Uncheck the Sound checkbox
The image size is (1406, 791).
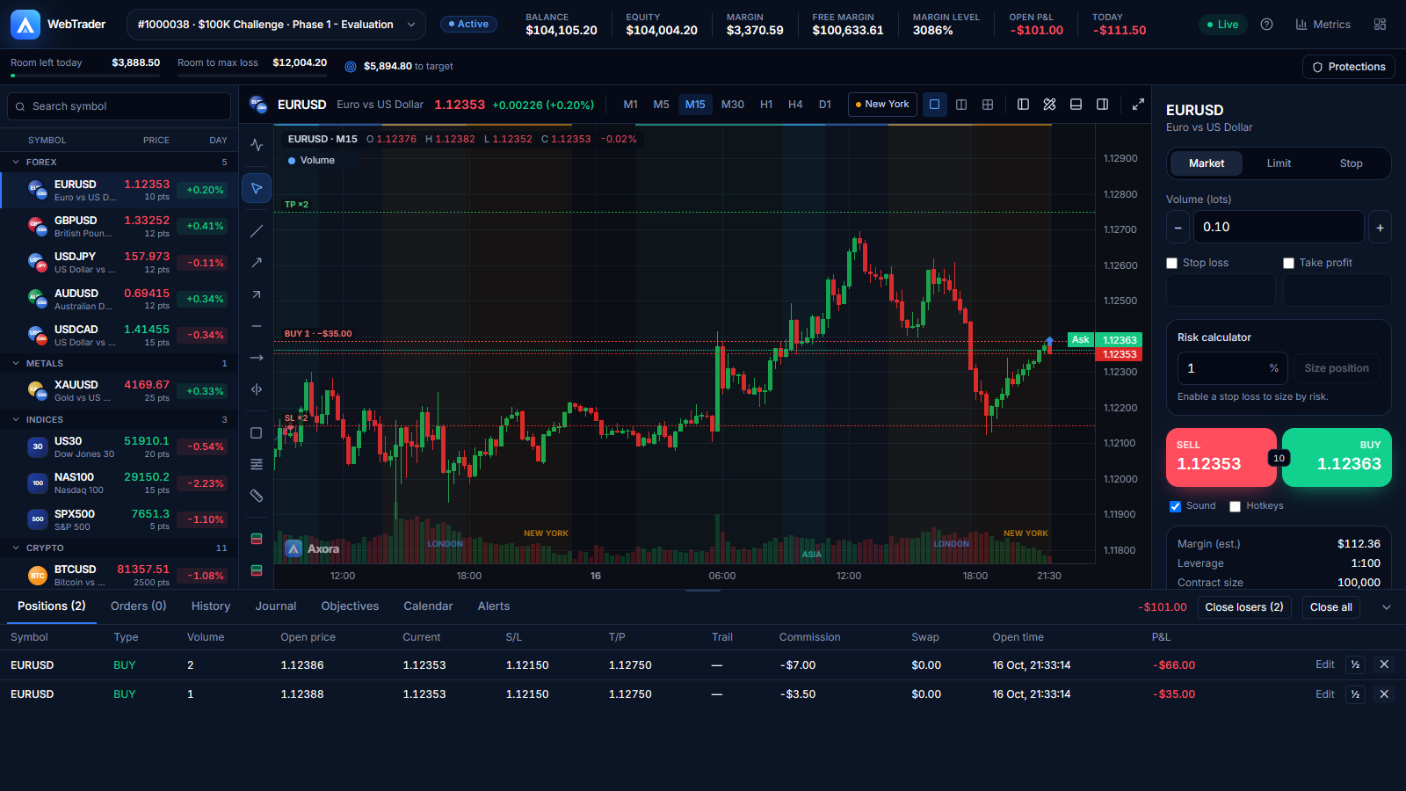pyautogui.click(x=1175, y=506)
